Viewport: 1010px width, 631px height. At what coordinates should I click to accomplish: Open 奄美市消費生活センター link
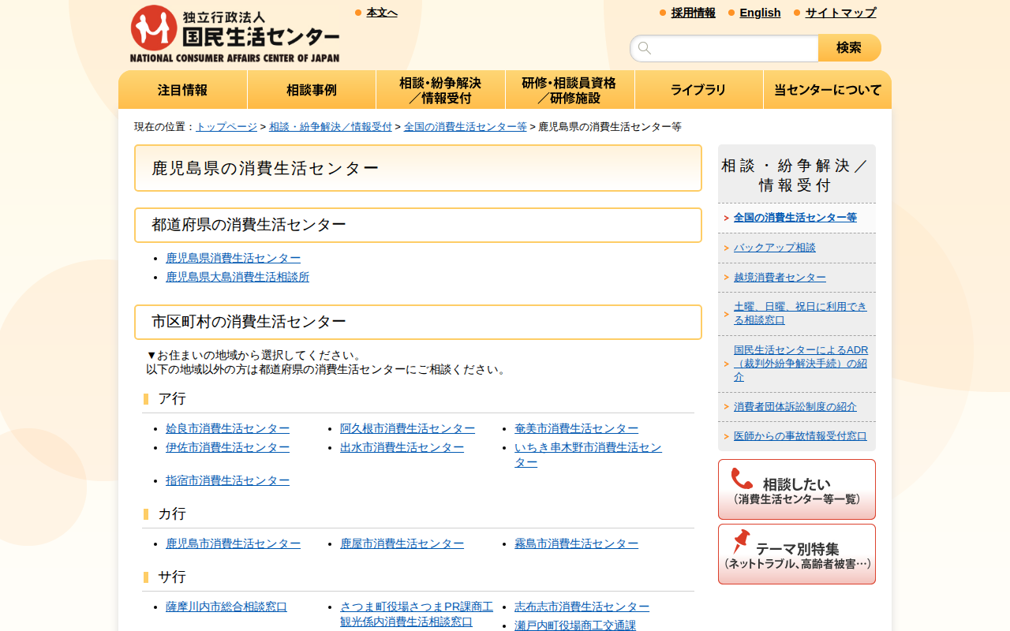(x=577, y=428)
